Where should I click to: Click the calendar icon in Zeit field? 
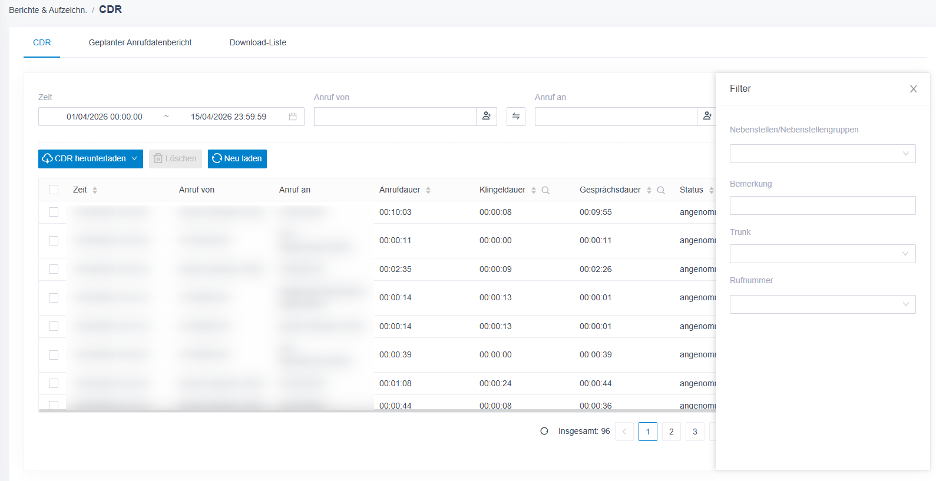coord(293,117)
